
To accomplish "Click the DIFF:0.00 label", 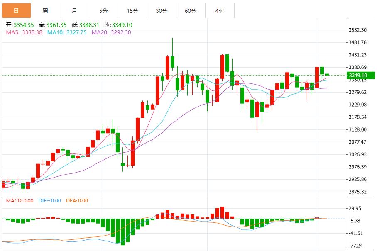I will pos(50,201).
